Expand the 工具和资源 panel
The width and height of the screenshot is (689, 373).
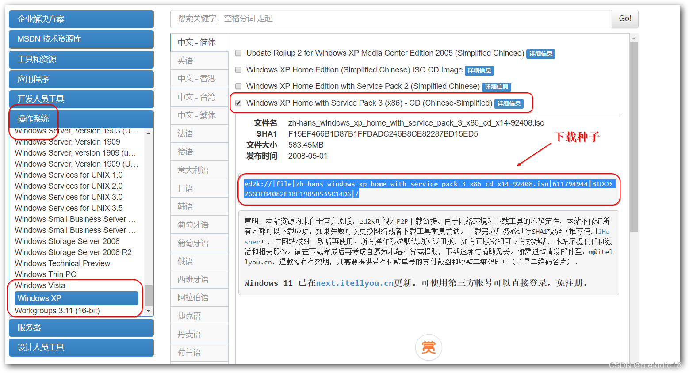coord(81,59)
